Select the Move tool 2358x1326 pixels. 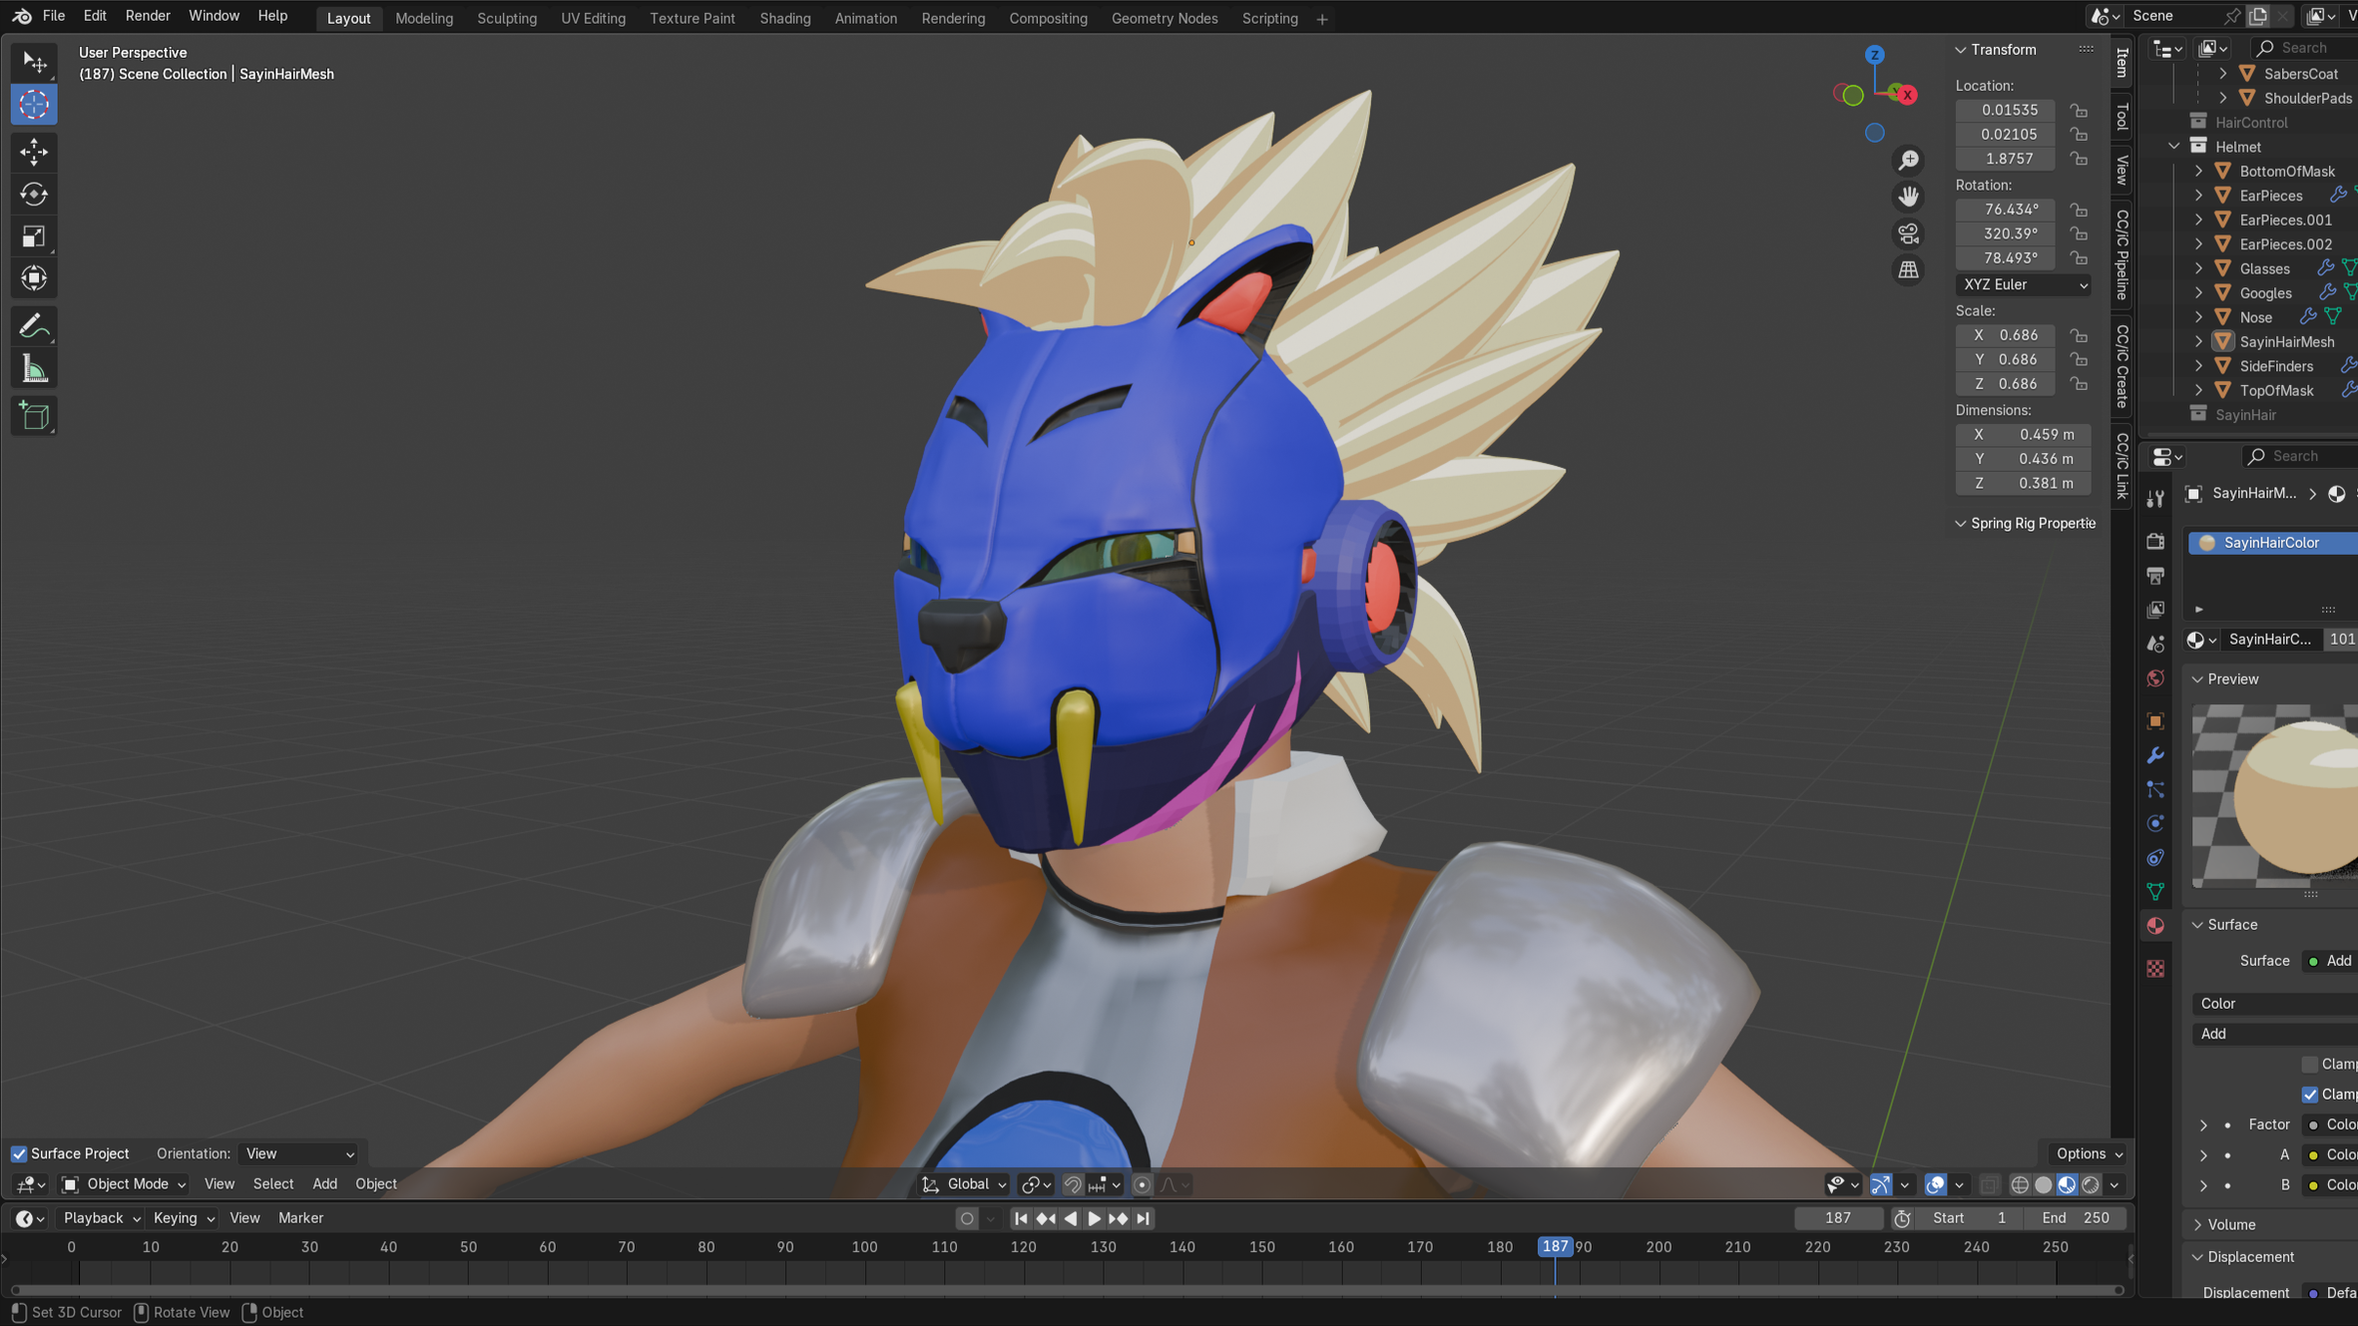[x=34, y=152]
